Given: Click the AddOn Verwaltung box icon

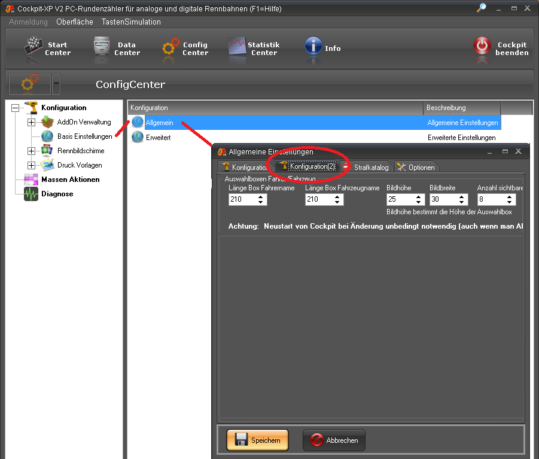Looking at the screenshot, I should pyautogui.click(x=47, y=122).
